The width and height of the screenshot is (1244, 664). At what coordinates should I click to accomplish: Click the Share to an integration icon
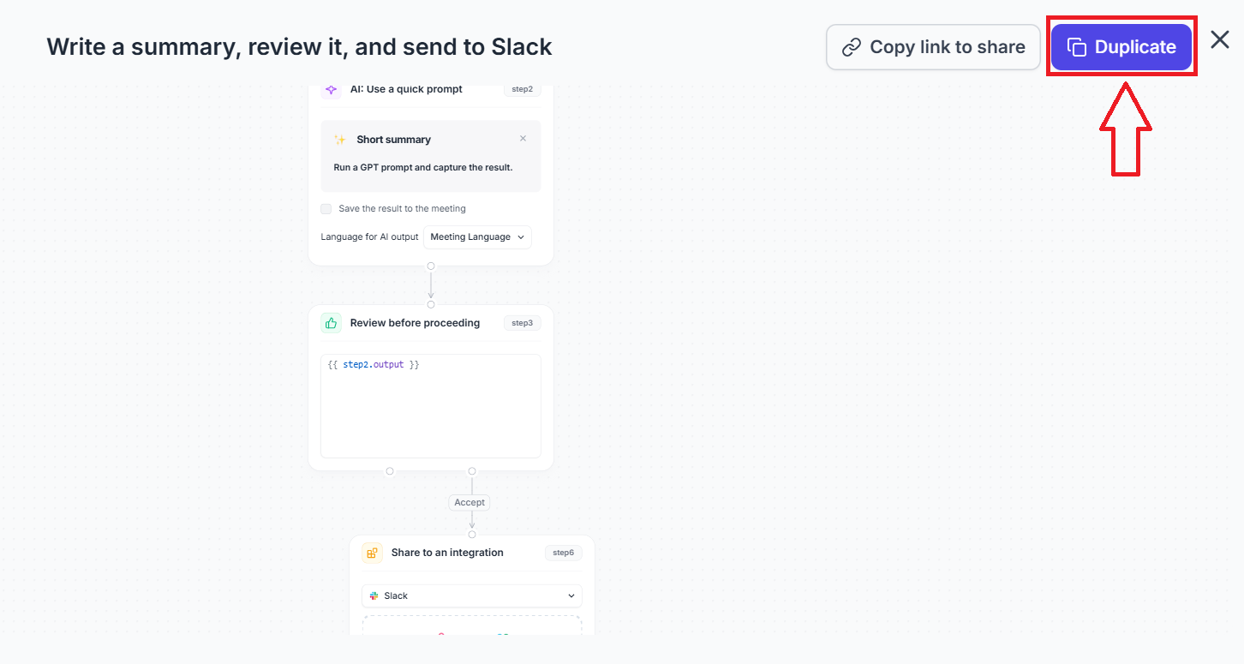[373, 553]
